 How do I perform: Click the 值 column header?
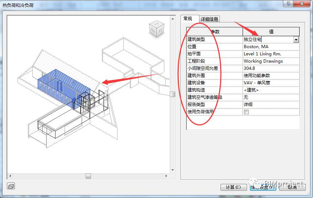[271, 31]
